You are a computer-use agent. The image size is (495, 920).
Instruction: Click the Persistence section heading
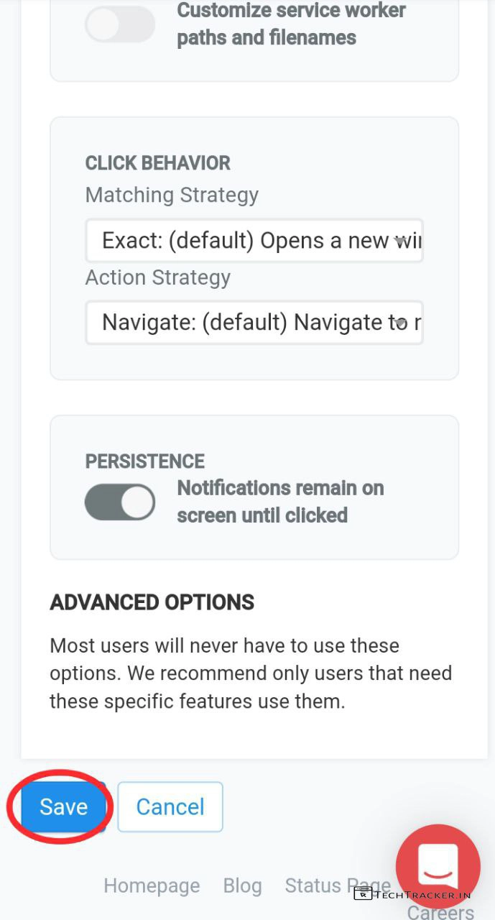145,461
